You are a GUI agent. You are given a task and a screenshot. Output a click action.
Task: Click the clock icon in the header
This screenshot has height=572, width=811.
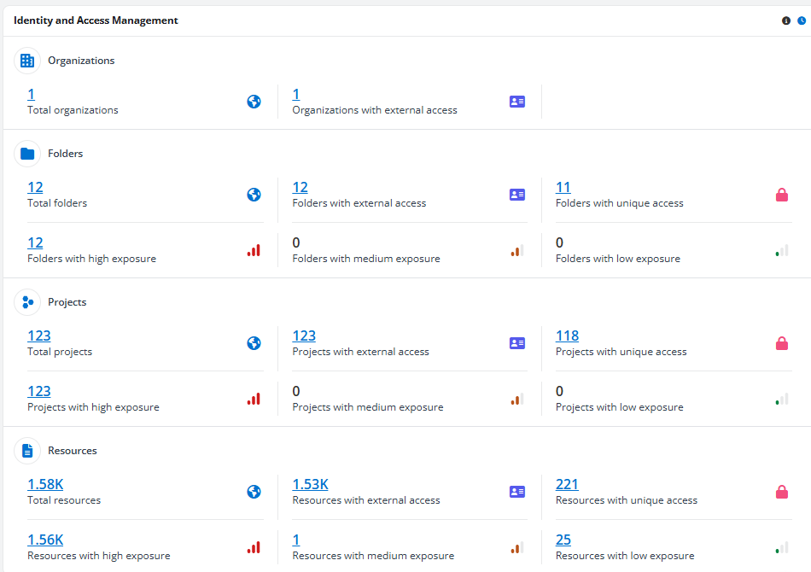pyautogui.click(x=799, y=20)
